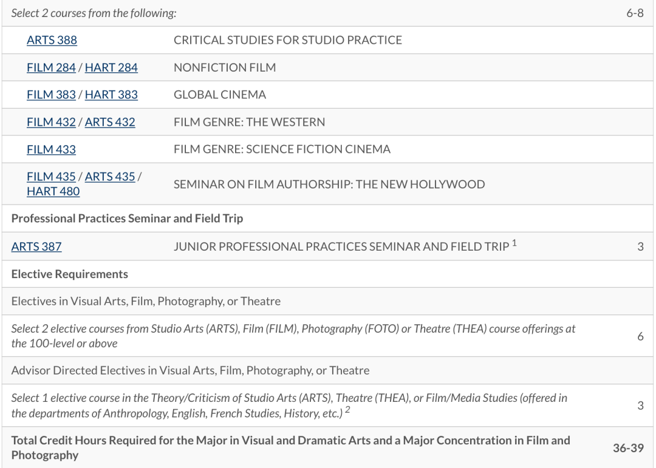The image size is (656, 468).
Task: Click the FILM 284 course link
Action: coord(51,68)
